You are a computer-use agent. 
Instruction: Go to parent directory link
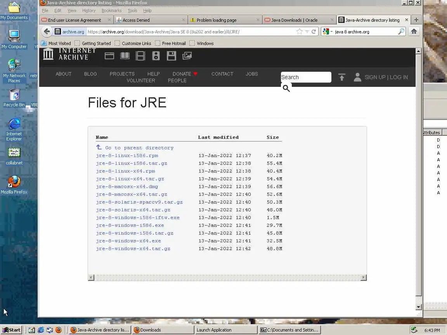[135, 148]
